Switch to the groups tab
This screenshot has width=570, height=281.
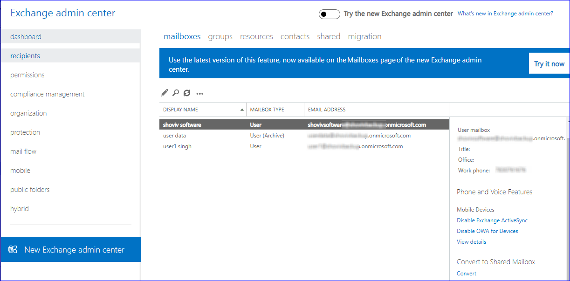(x=220, y=36)
